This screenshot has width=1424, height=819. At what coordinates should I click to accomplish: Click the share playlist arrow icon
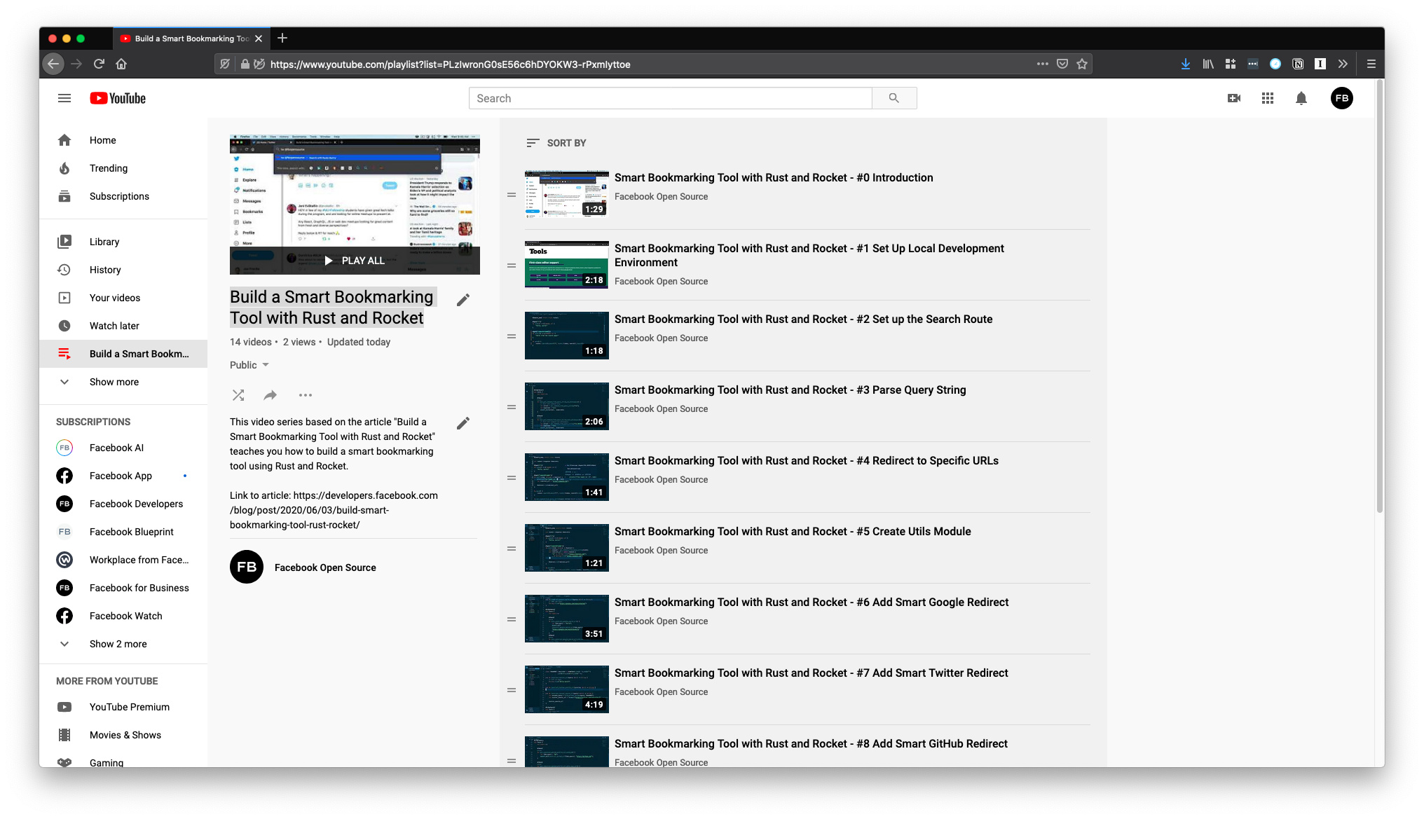pos(271,395)
